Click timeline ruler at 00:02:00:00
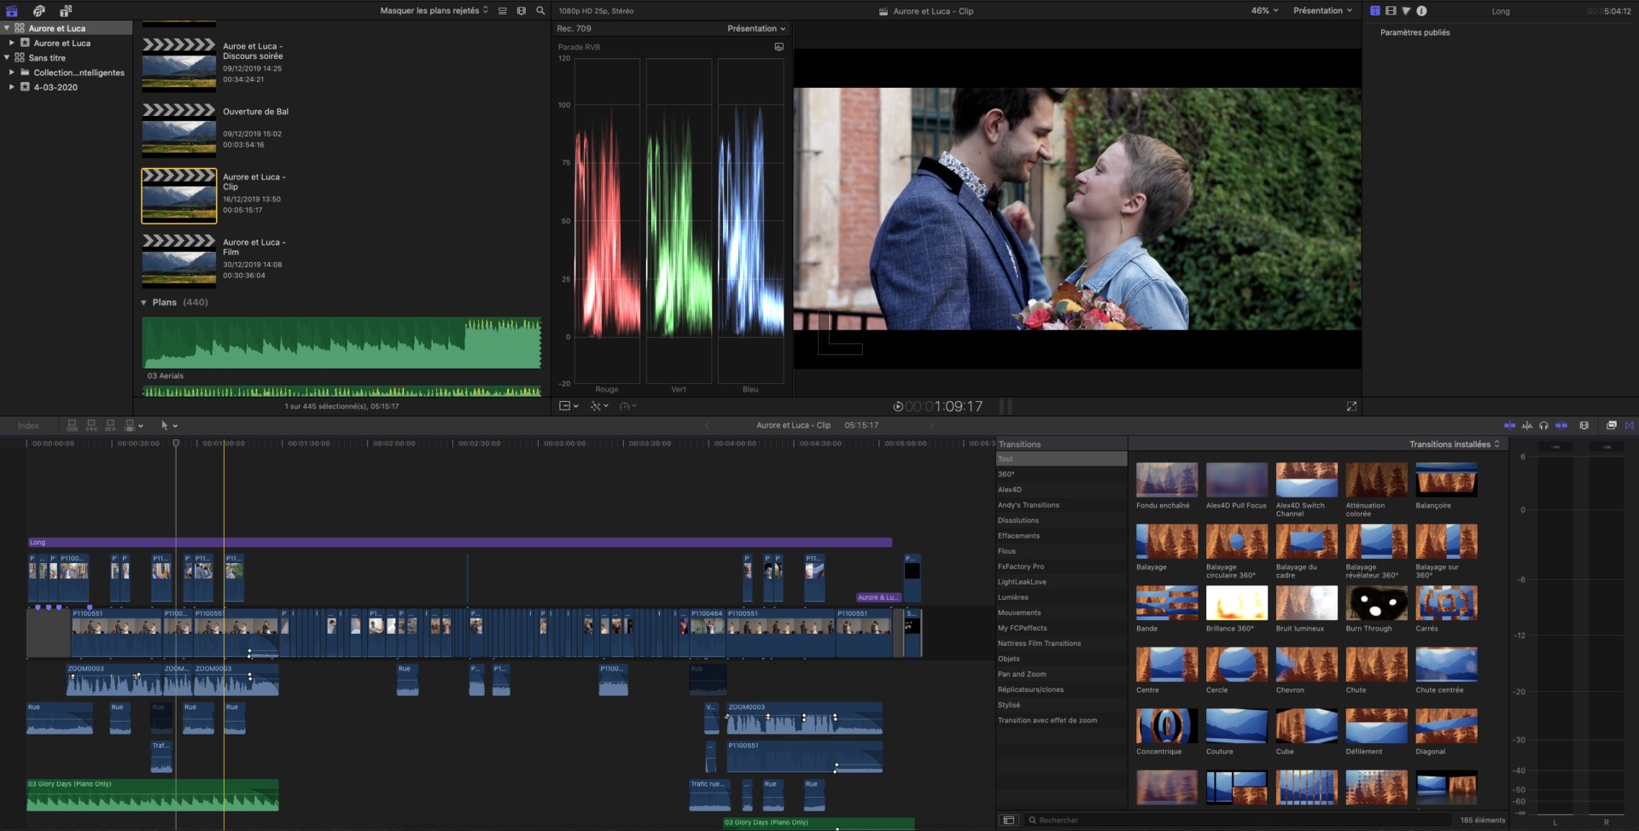 tap(394, 444)
